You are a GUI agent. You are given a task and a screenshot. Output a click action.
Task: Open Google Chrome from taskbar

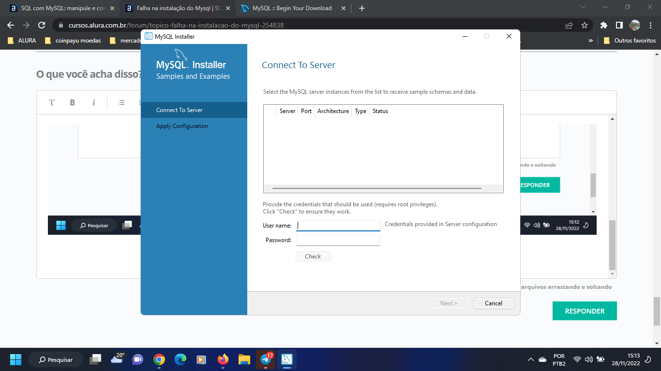point(159,359)
